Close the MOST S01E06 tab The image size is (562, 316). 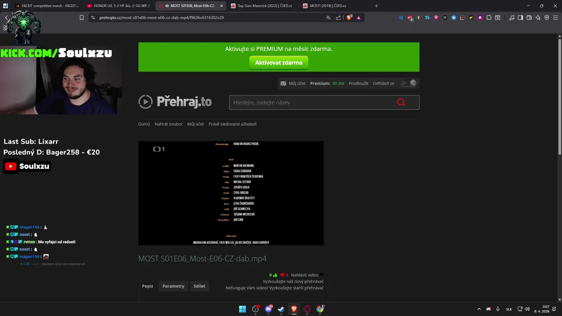click(x=221, y=6)
